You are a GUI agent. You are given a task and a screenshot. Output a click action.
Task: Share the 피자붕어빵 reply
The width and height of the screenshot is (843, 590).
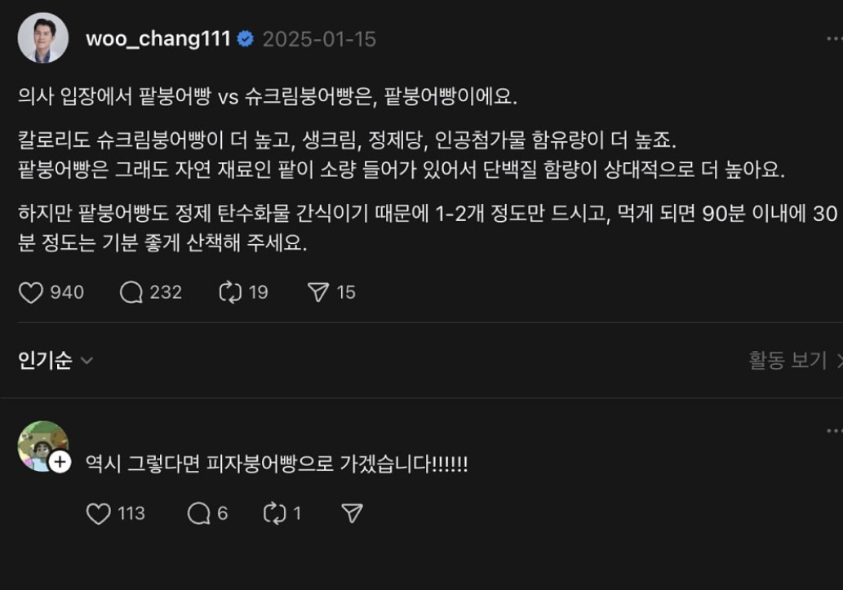tap(352, 513)
